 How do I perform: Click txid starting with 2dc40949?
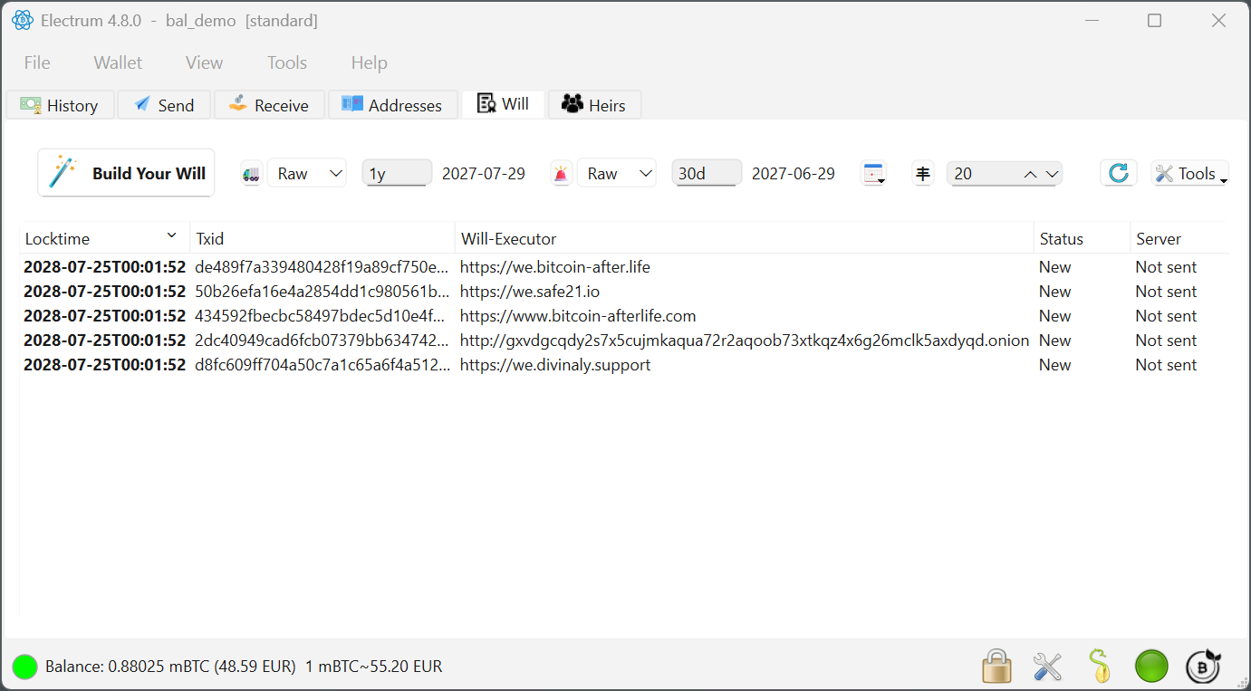click(x=322, y=341)
